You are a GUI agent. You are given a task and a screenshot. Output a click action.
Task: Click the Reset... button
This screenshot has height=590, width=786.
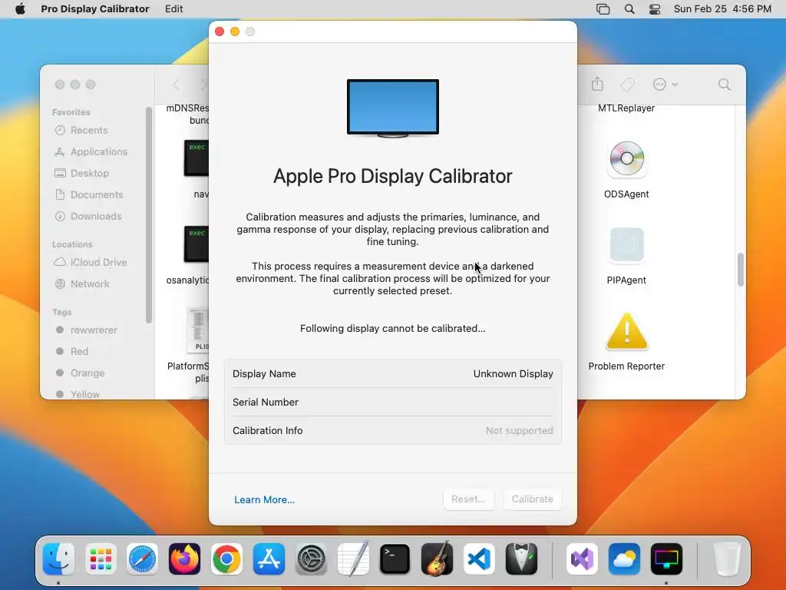[x=469, y=499]
